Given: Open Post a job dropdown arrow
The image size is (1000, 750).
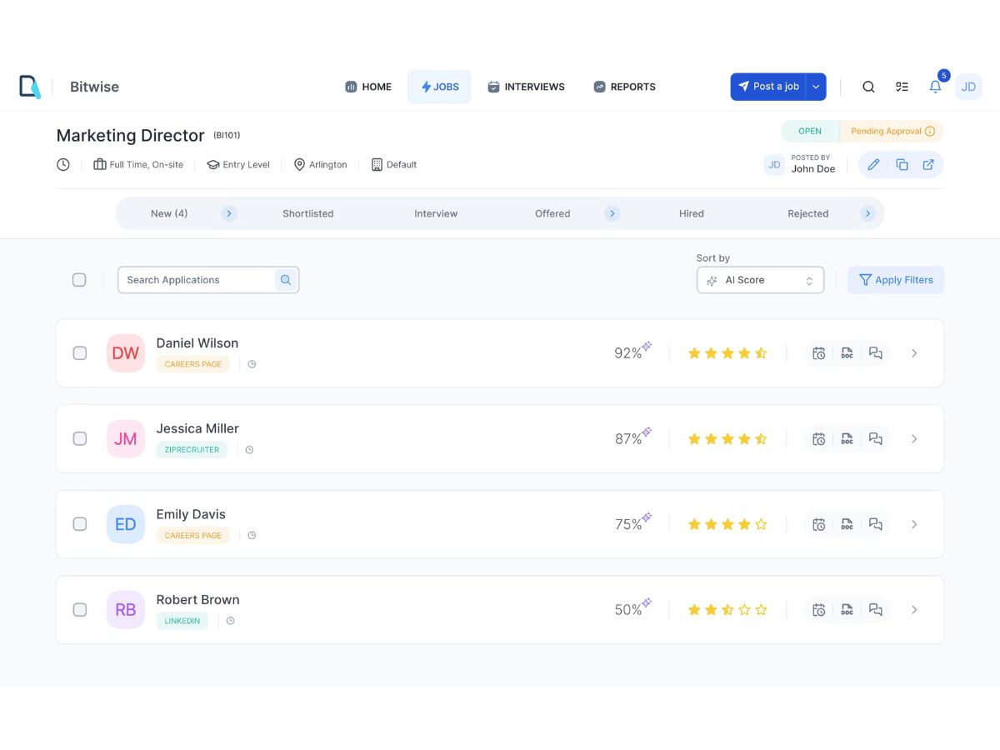Looking at the screenshot, I should pyautogui.click(x=817, y=87).
